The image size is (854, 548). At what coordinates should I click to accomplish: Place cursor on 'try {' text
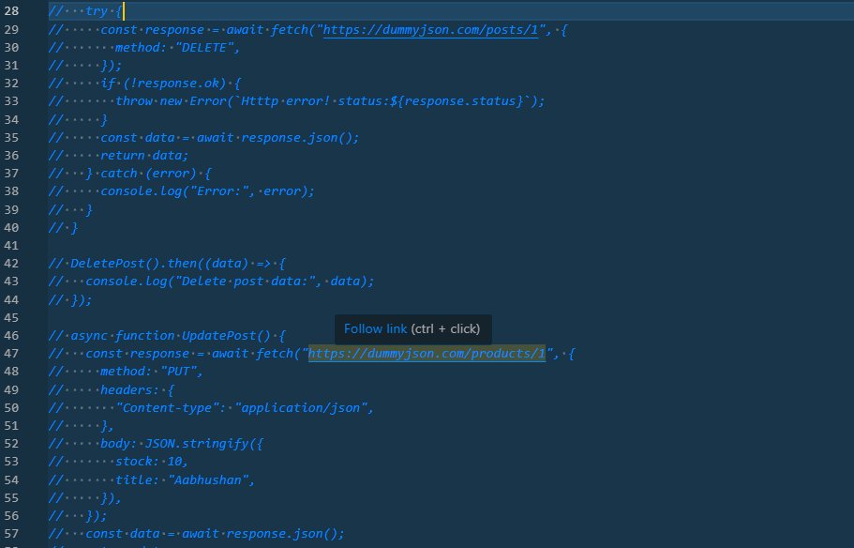point(103,11)
